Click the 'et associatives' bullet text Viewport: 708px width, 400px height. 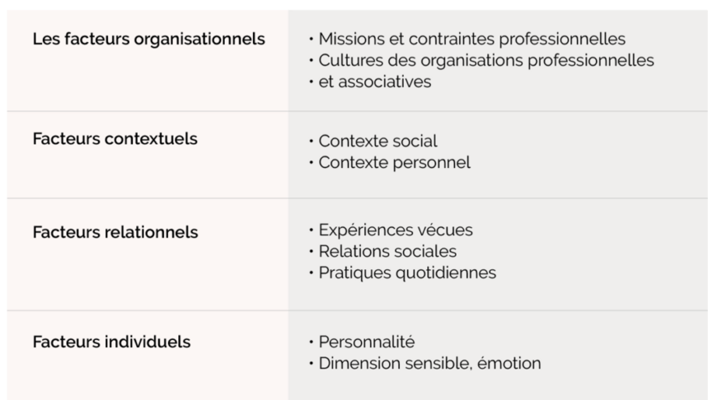[x=375, y=81]
